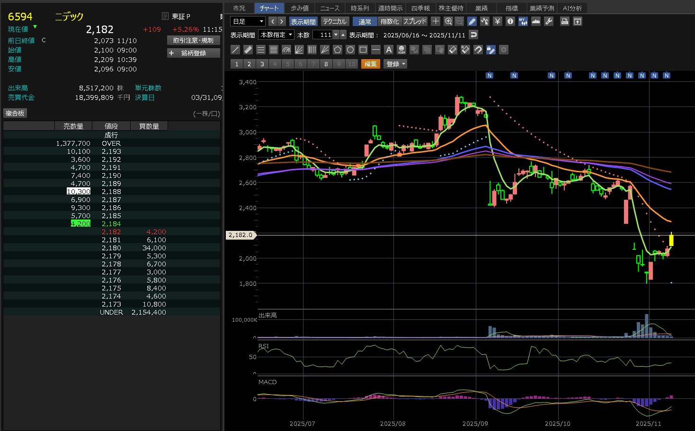
Task: Click the text annotation A tool
Action: click(389, 50)
